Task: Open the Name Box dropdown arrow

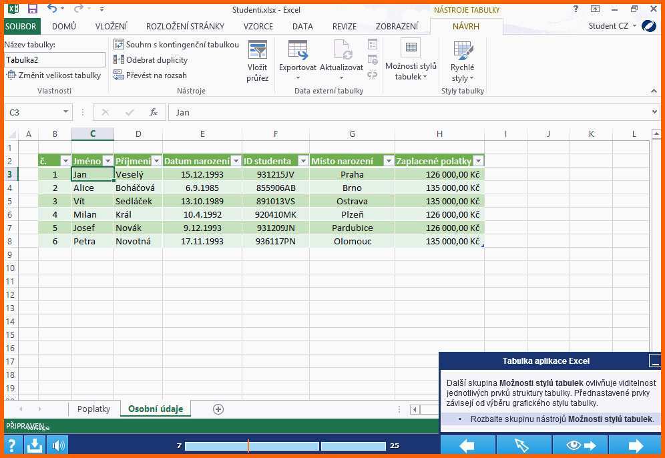Action: (x=65, y=112)
